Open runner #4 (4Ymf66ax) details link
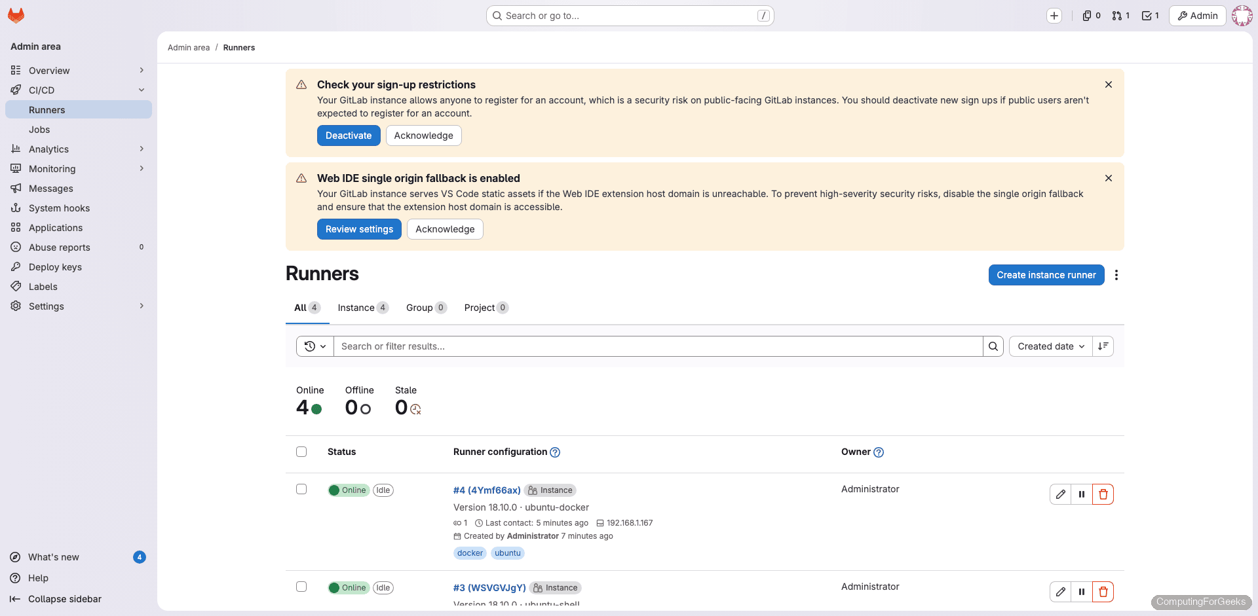 pos(486,490)
